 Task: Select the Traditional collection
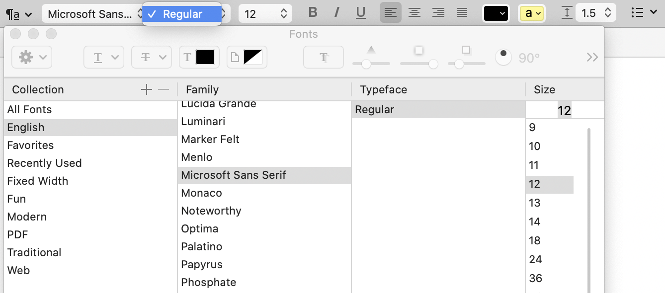[x=90, y=253]
